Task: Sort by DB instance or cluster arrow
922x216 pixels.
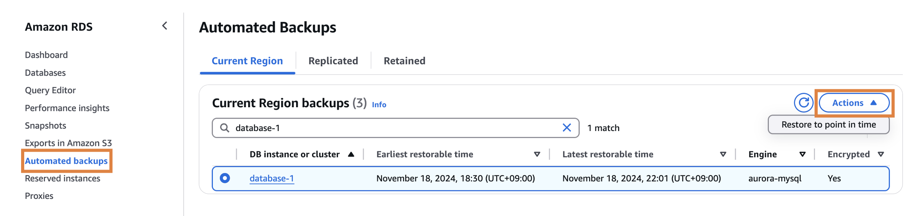Action: pyautogui.click(x=351, y=154)
